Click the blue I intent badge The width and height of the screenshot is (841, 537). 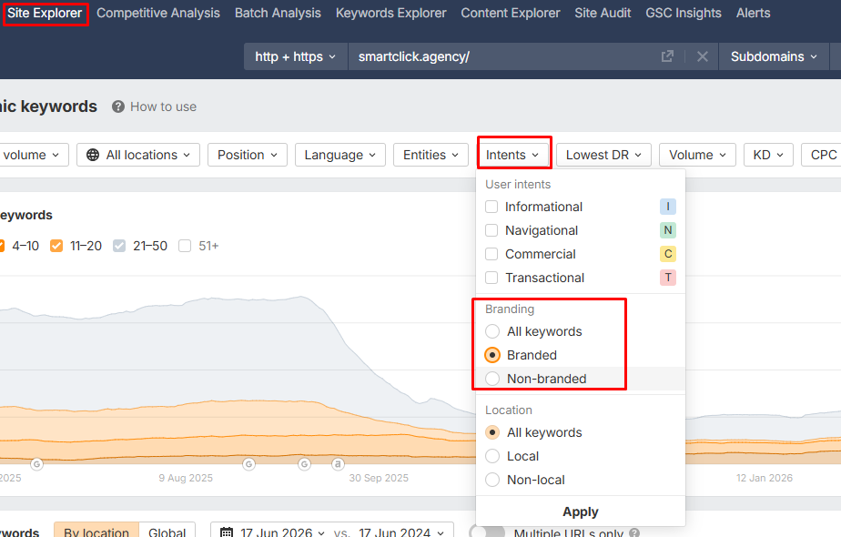pos(668,207)
